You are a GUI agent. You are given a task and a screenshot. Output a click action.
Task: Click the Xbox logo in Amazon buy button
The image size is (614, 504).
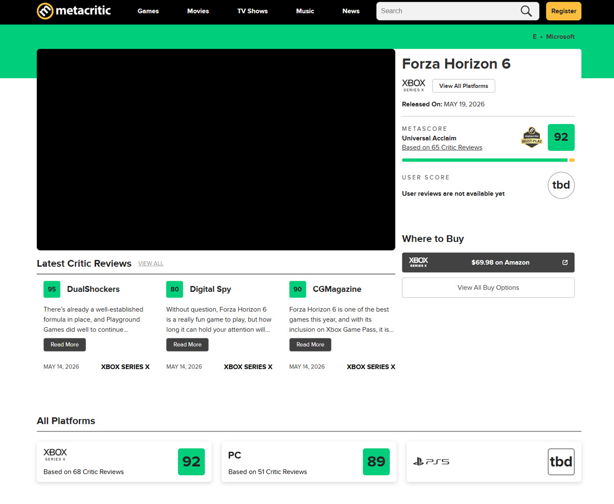(x=418, y=262)
